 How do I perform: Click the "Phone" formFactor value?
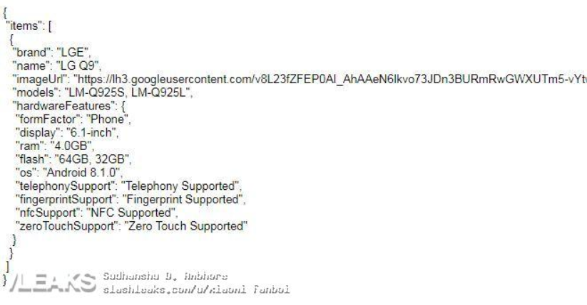tap(108, 119)
